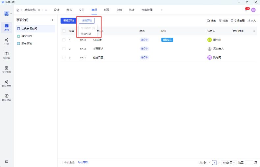Click the 搜索 search magnifier icon
The height and width of the screenshot is (167, 260).
(208, 21)
